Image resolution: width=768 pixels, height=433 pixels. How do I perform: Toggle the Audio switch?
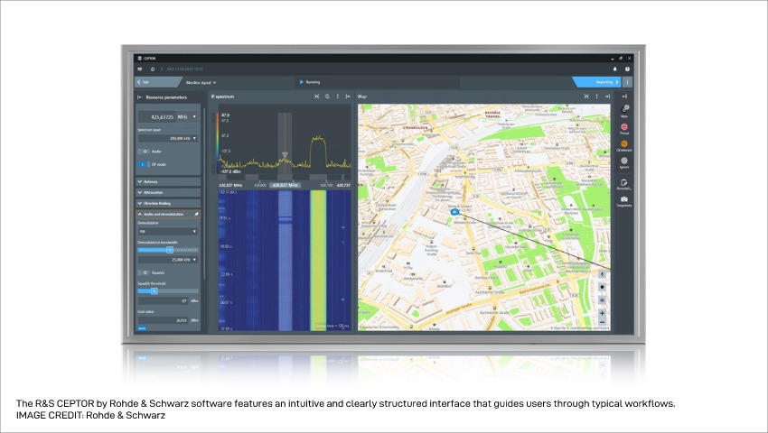(x=144, y=152)
